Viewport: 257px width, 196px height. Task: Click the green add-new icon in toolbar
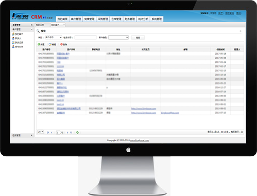click(x=39, y=44)
